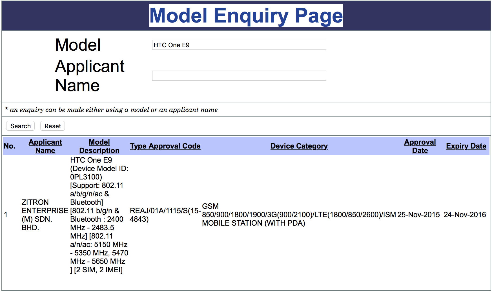Click the Reset button
The height and width of the screenshot is (292, 492).
[52, 126]
